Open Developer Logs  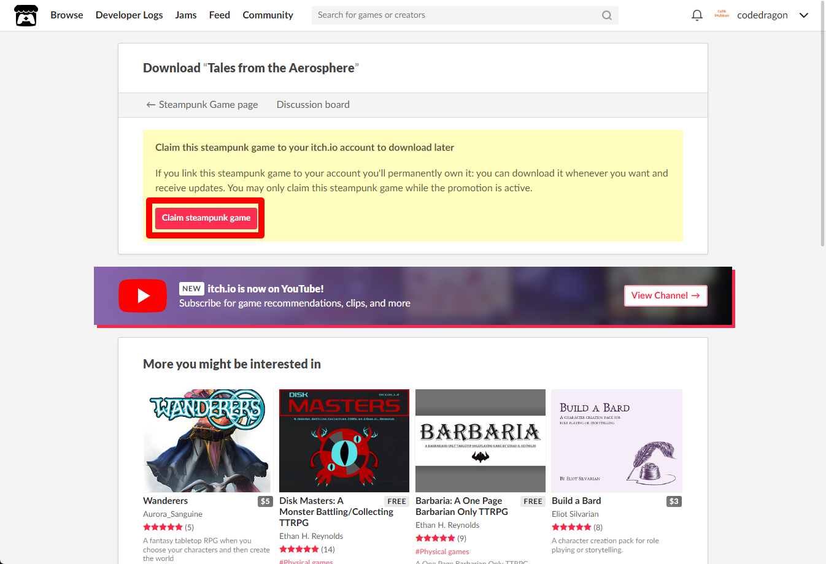(x=129, y=15)
